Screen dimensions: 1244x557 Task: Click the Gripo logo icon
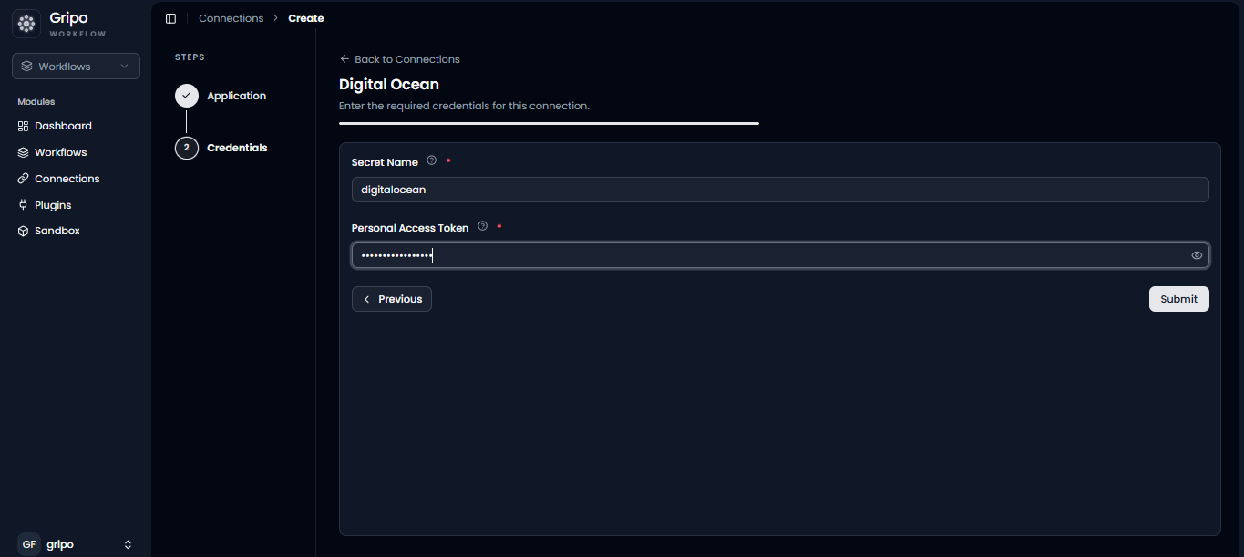pos(26,24)
